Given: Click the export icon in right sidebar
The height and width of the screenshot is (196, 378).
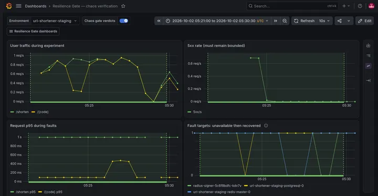Looking at the screenshot, I should click(x=368, y=45).
